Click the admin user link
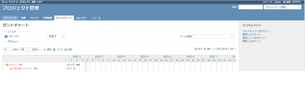The height and width of the screenshot is (96, 305). click(278, 2)
